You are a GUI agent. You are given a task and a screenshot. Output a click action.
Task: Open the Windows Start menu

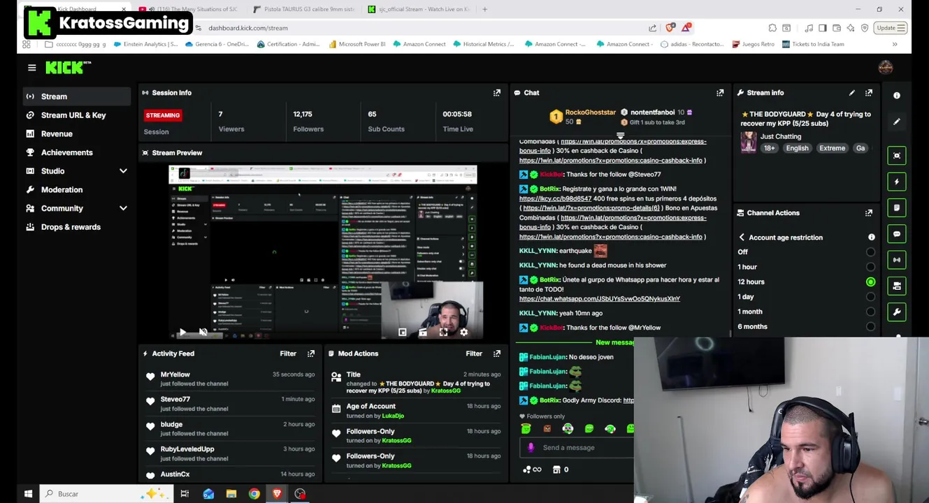(28, 494)
